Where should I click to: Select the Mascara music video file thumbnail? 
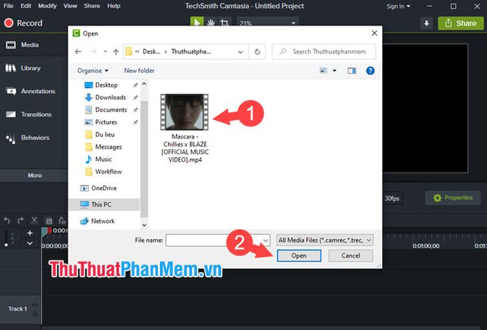184,112
